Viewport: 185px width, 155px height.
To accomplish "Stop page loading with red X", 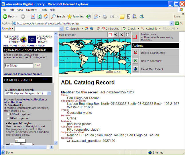I will [x=33, y=16].
